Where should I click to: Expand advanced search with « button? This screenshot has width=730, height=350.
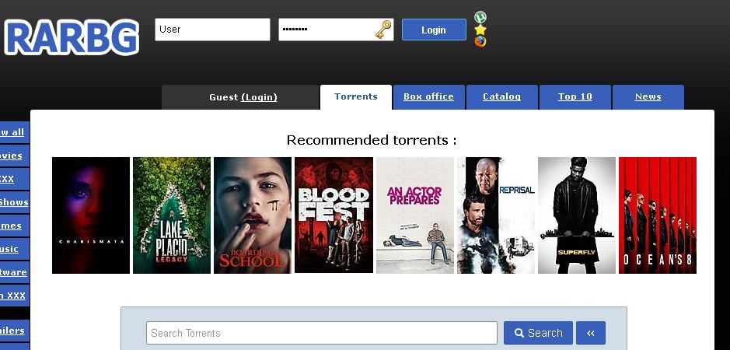591,333
